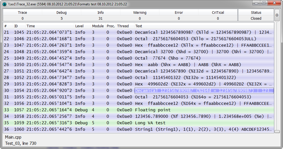Select row 26 Hex aabb entry
This screenshot has width=283, height=149.
tap(139, 65)
